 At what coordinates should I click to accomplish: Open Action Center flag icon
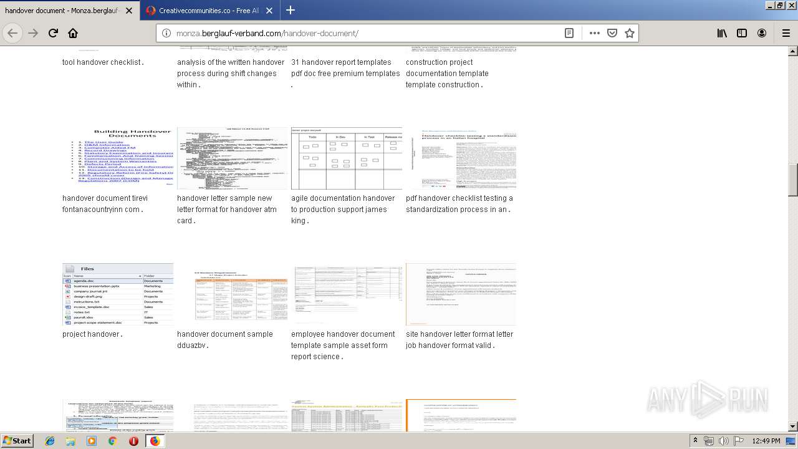(738, 441)
